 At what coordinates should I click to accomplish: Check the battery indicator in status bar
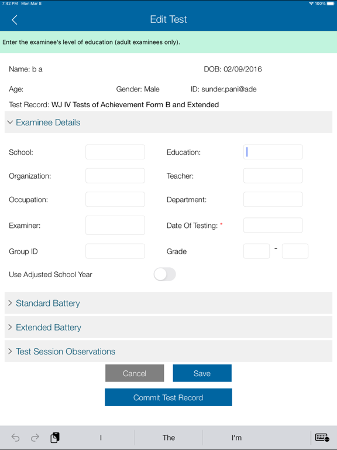(331, 4)
